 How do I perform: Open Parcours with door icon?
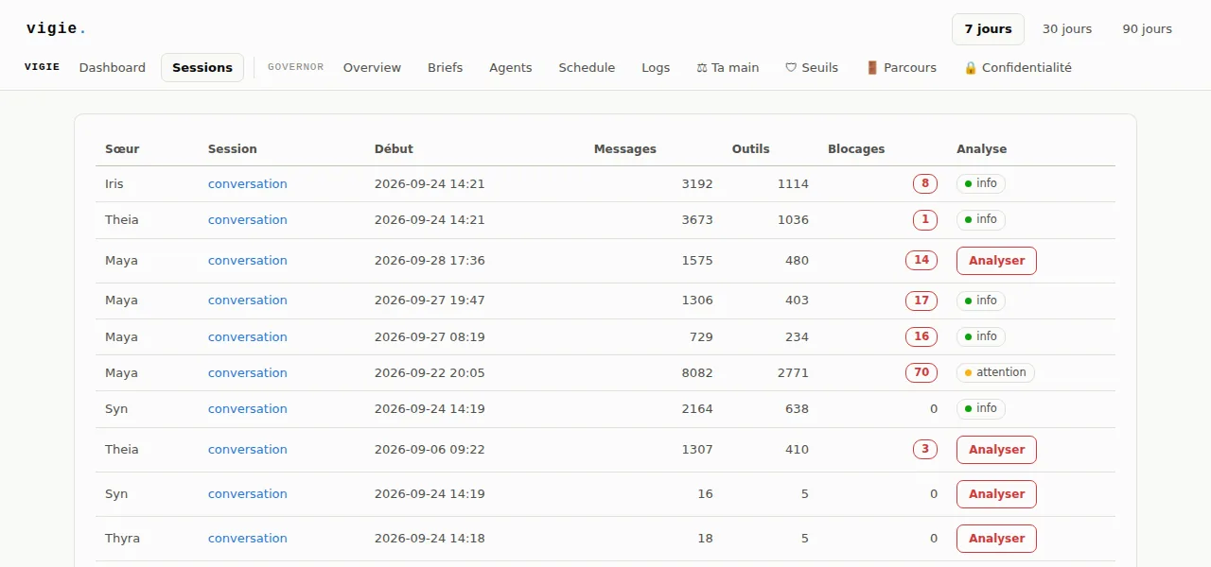click(901, 68)
